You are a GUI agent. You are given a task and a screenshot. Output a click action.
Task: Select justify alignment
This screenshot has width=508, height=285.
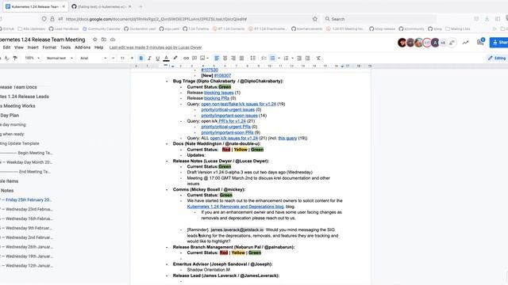[x=241, y=58]
